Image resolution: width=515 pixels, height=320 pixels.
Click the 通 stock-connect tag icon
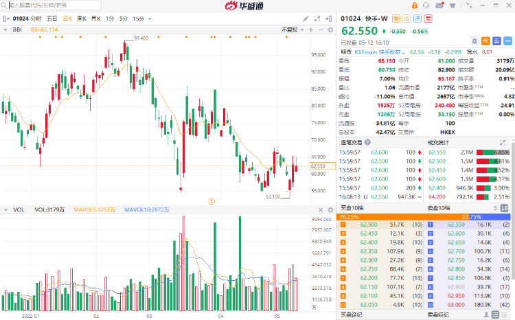(x=417, y=19)
